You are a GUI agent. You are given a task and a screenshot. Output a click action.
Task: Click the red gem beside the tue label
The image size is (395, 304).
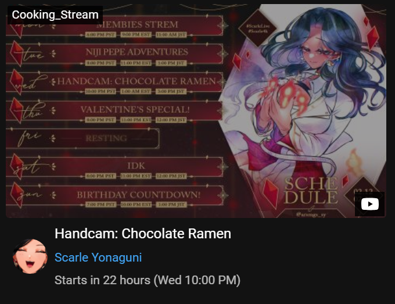[17, 53]
